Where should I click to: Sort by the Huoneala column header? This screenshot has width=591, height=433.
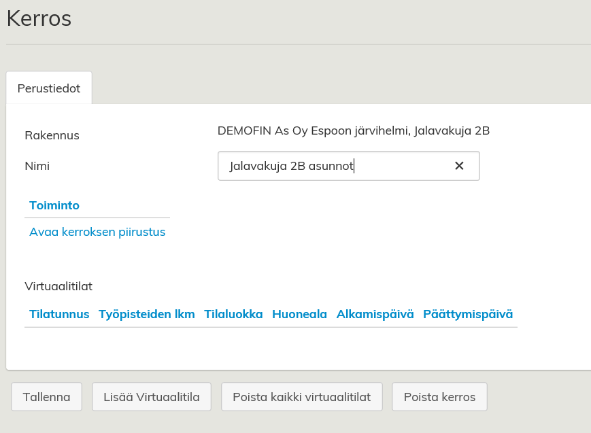click(299, 314)
